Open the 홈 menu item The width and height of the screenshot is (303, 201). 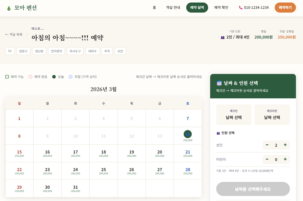154,8
